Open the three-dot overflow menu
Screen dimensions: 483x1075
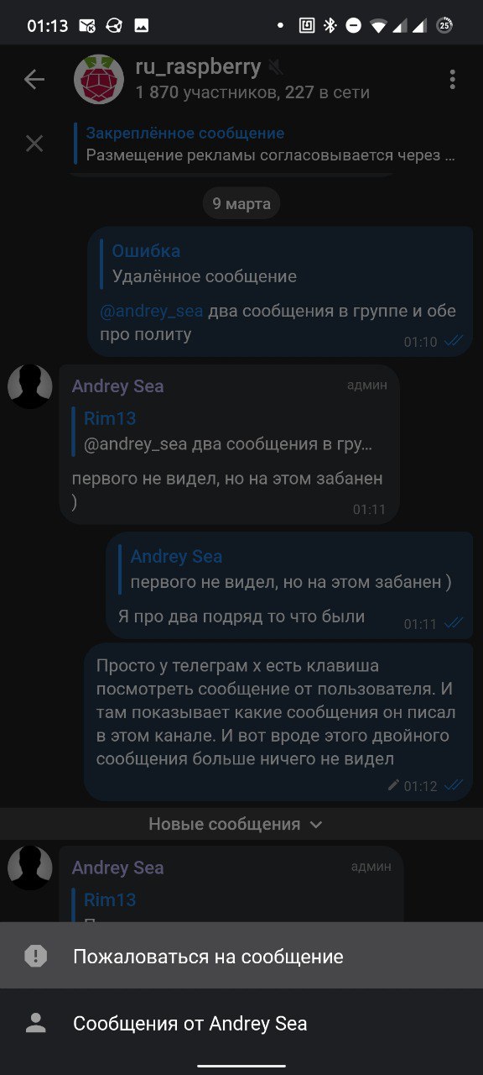click(452, 80)
